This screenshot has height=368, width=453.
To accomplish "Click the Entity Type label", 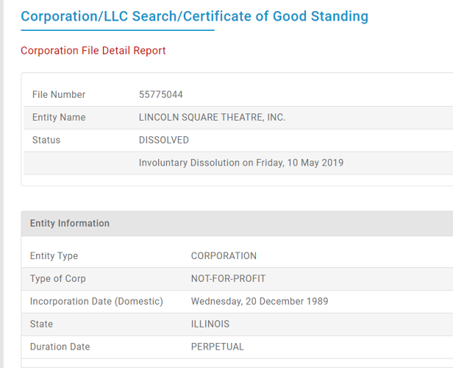I will click(x=54, y=256).
